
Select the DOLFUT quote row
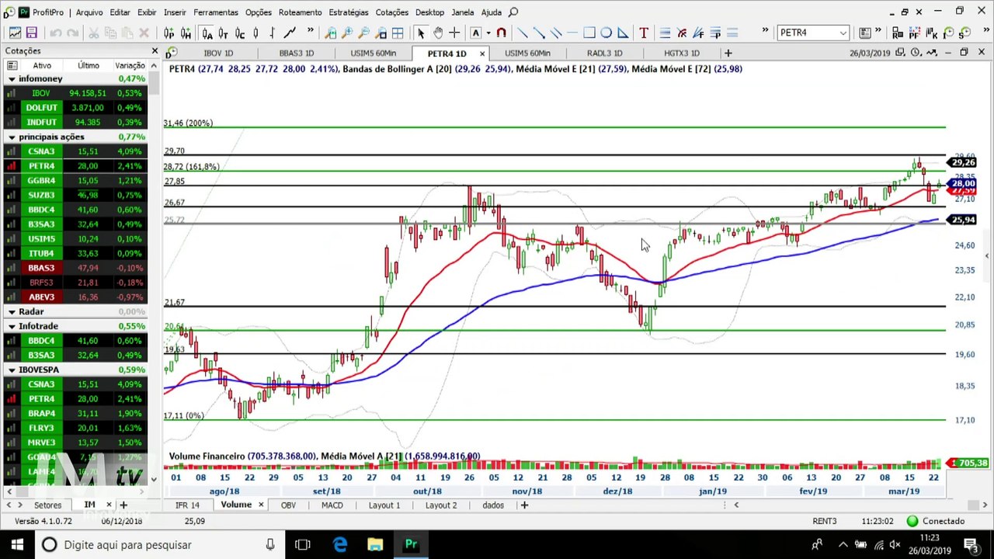tap(75, 108)
